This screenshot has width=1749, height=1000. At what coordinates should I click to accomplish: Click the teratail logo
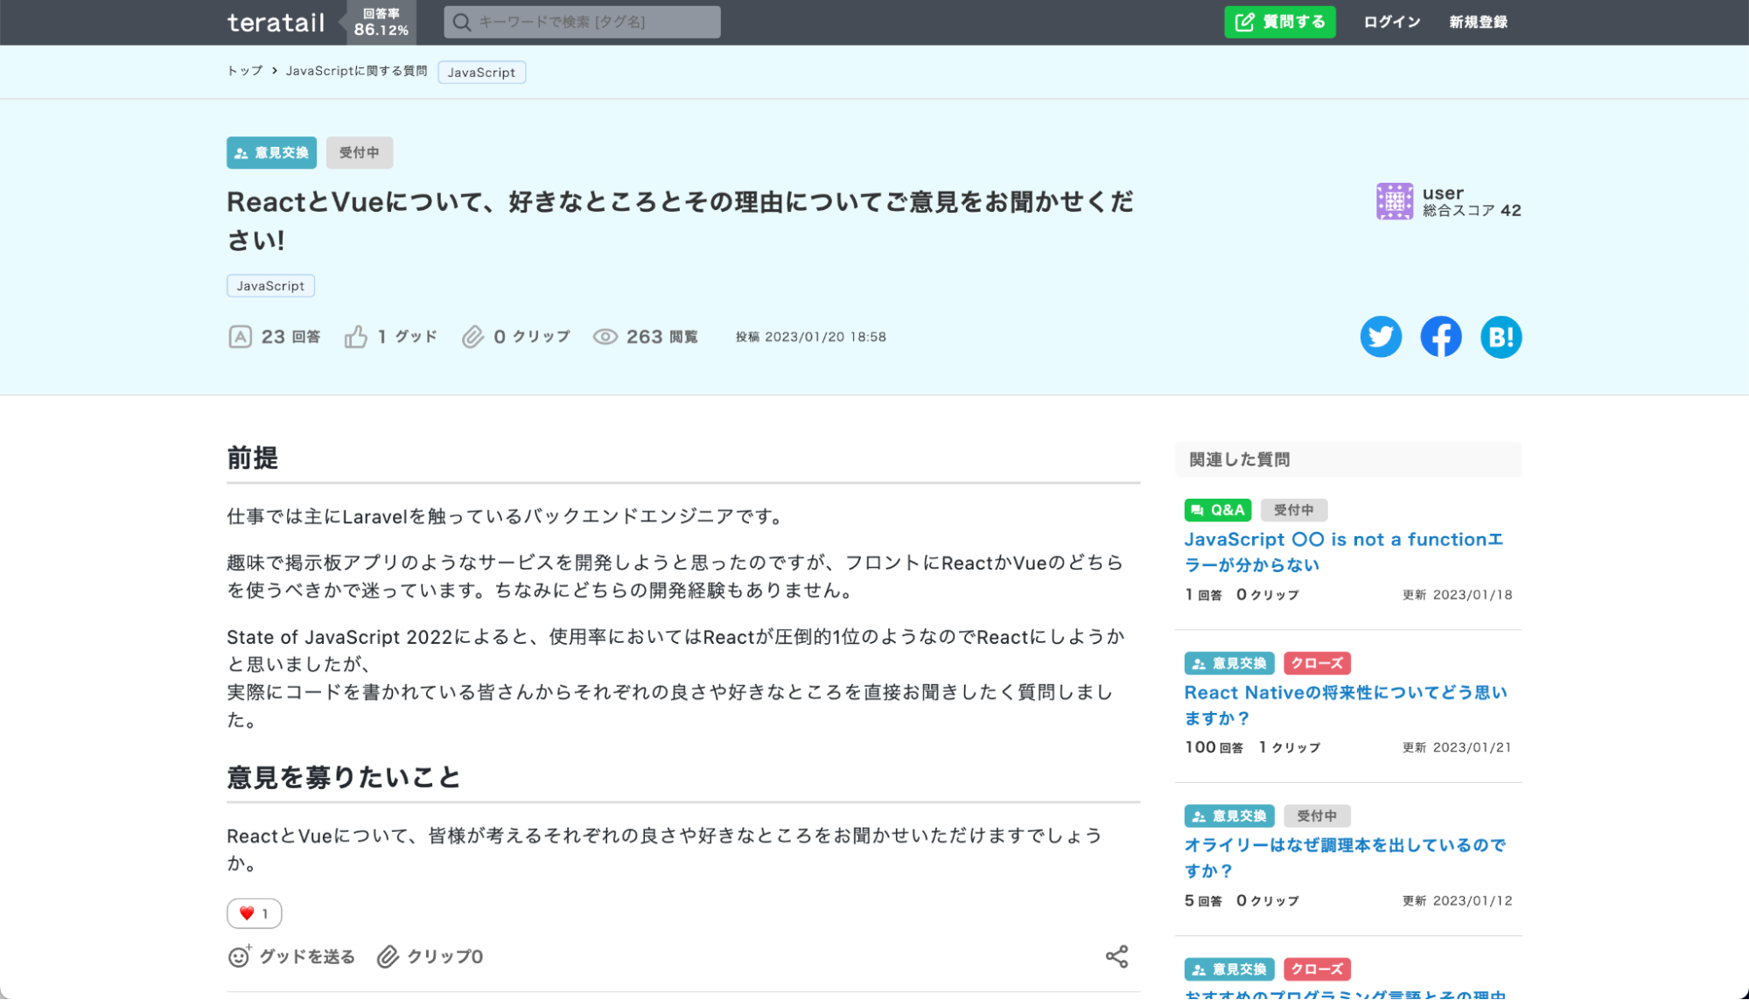click(x=276, y=23)
